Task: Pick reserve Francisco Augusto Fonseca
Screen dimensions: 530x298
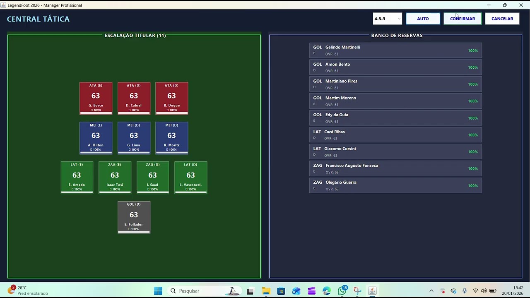Action: coord(395,168)
